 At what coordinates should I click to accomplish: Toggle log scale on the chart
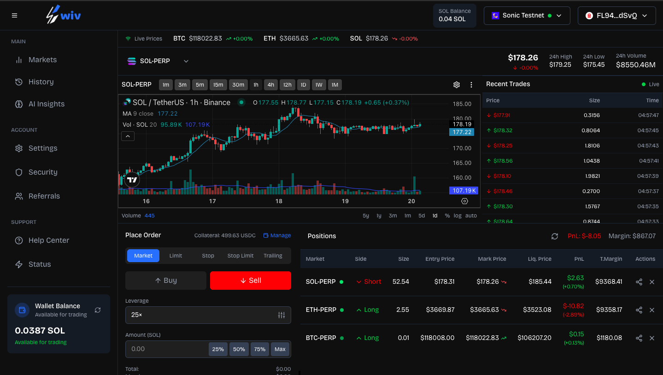coord(458,216)
